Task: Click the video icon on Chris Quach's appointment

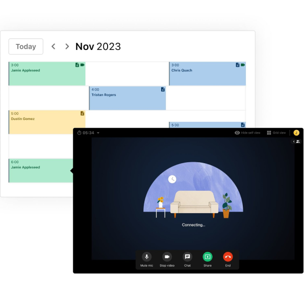Action: click(x=243, y=65)
